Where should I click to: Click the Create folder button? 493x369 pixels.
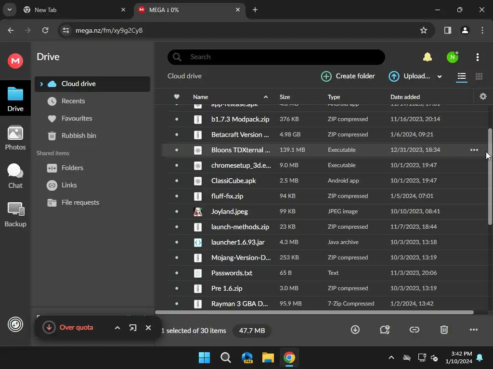(348, 76)
